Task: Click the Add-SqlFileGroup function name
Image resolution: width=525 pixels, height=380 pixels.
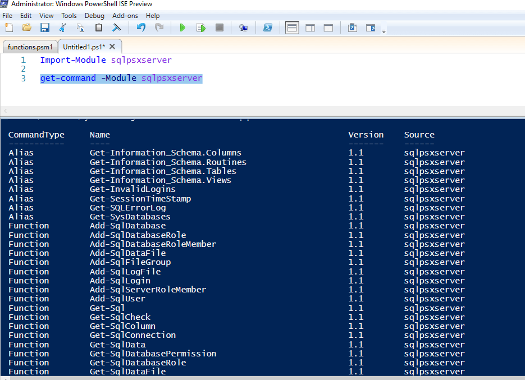Action: click(x=130, y=262)
